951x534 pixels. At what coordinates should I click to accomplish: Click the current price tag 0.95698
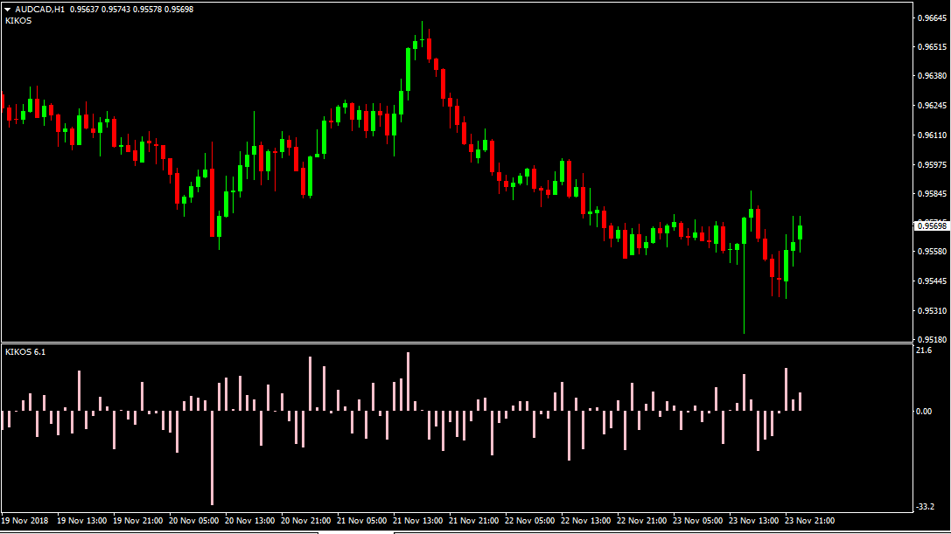click(x=931, y=226)
